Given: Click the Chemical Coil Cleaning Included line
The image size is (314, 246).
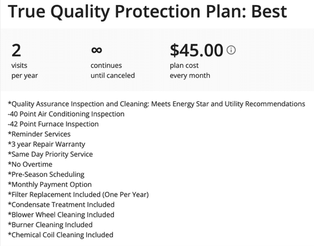Looking at the screenshot, I should [x=60, y=235].
